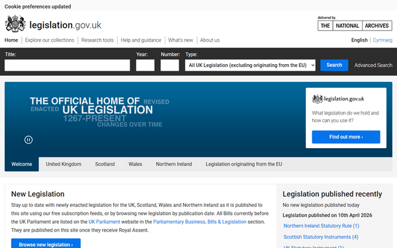Focus the Year input field

tap(145, 65)
